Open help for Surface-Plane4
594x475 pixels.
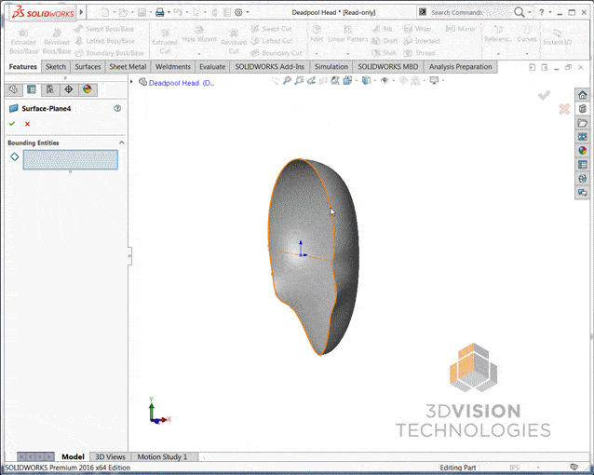coord(117,108)
